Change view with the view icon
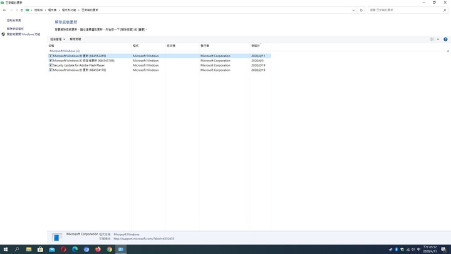 432,39
